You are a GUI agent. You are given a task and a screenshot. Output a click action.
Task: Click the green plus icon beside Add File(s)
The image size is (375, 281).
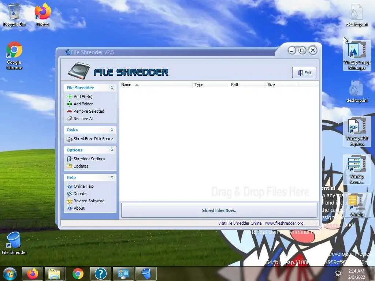coord(70,97)
